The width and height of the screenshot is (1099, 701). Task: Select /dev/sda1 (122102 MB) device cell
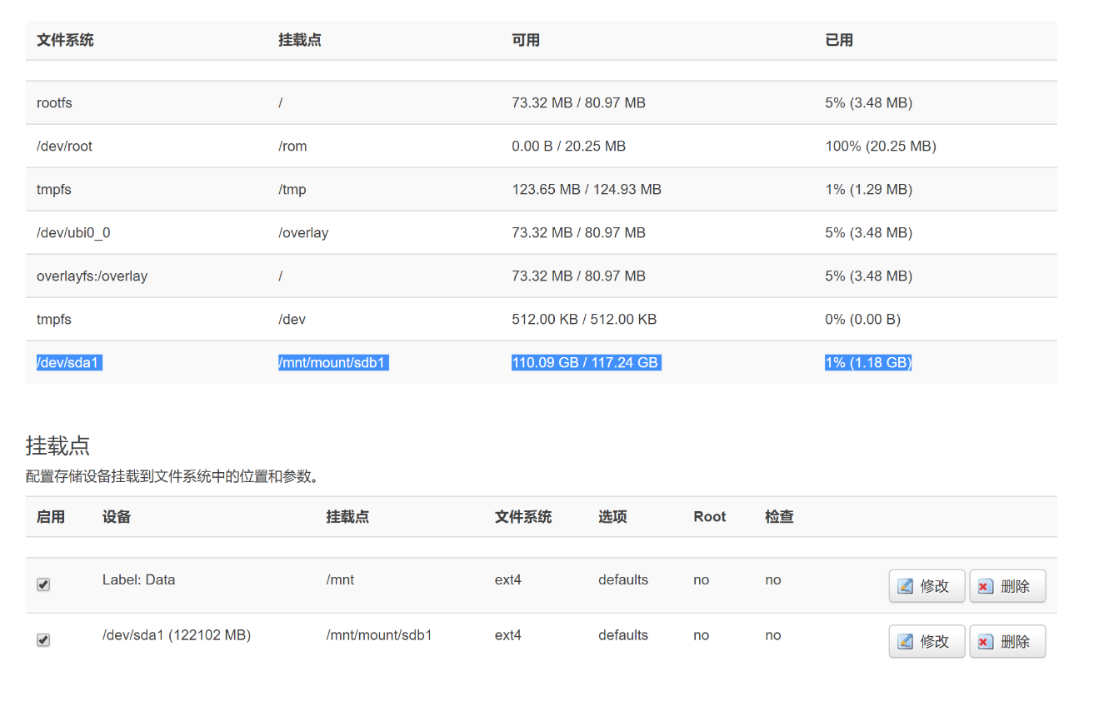tap(177, 635)
